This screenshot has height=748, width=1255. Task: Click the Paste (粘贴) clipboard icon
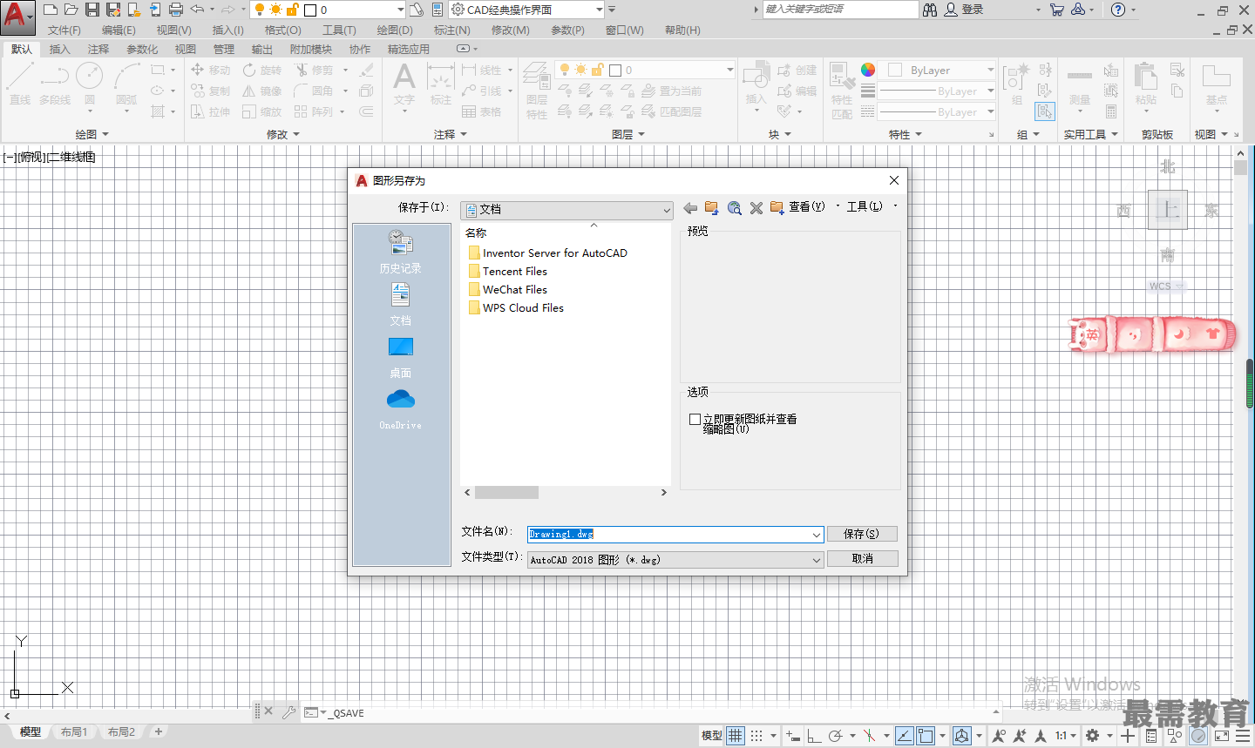coord(1146,84)
